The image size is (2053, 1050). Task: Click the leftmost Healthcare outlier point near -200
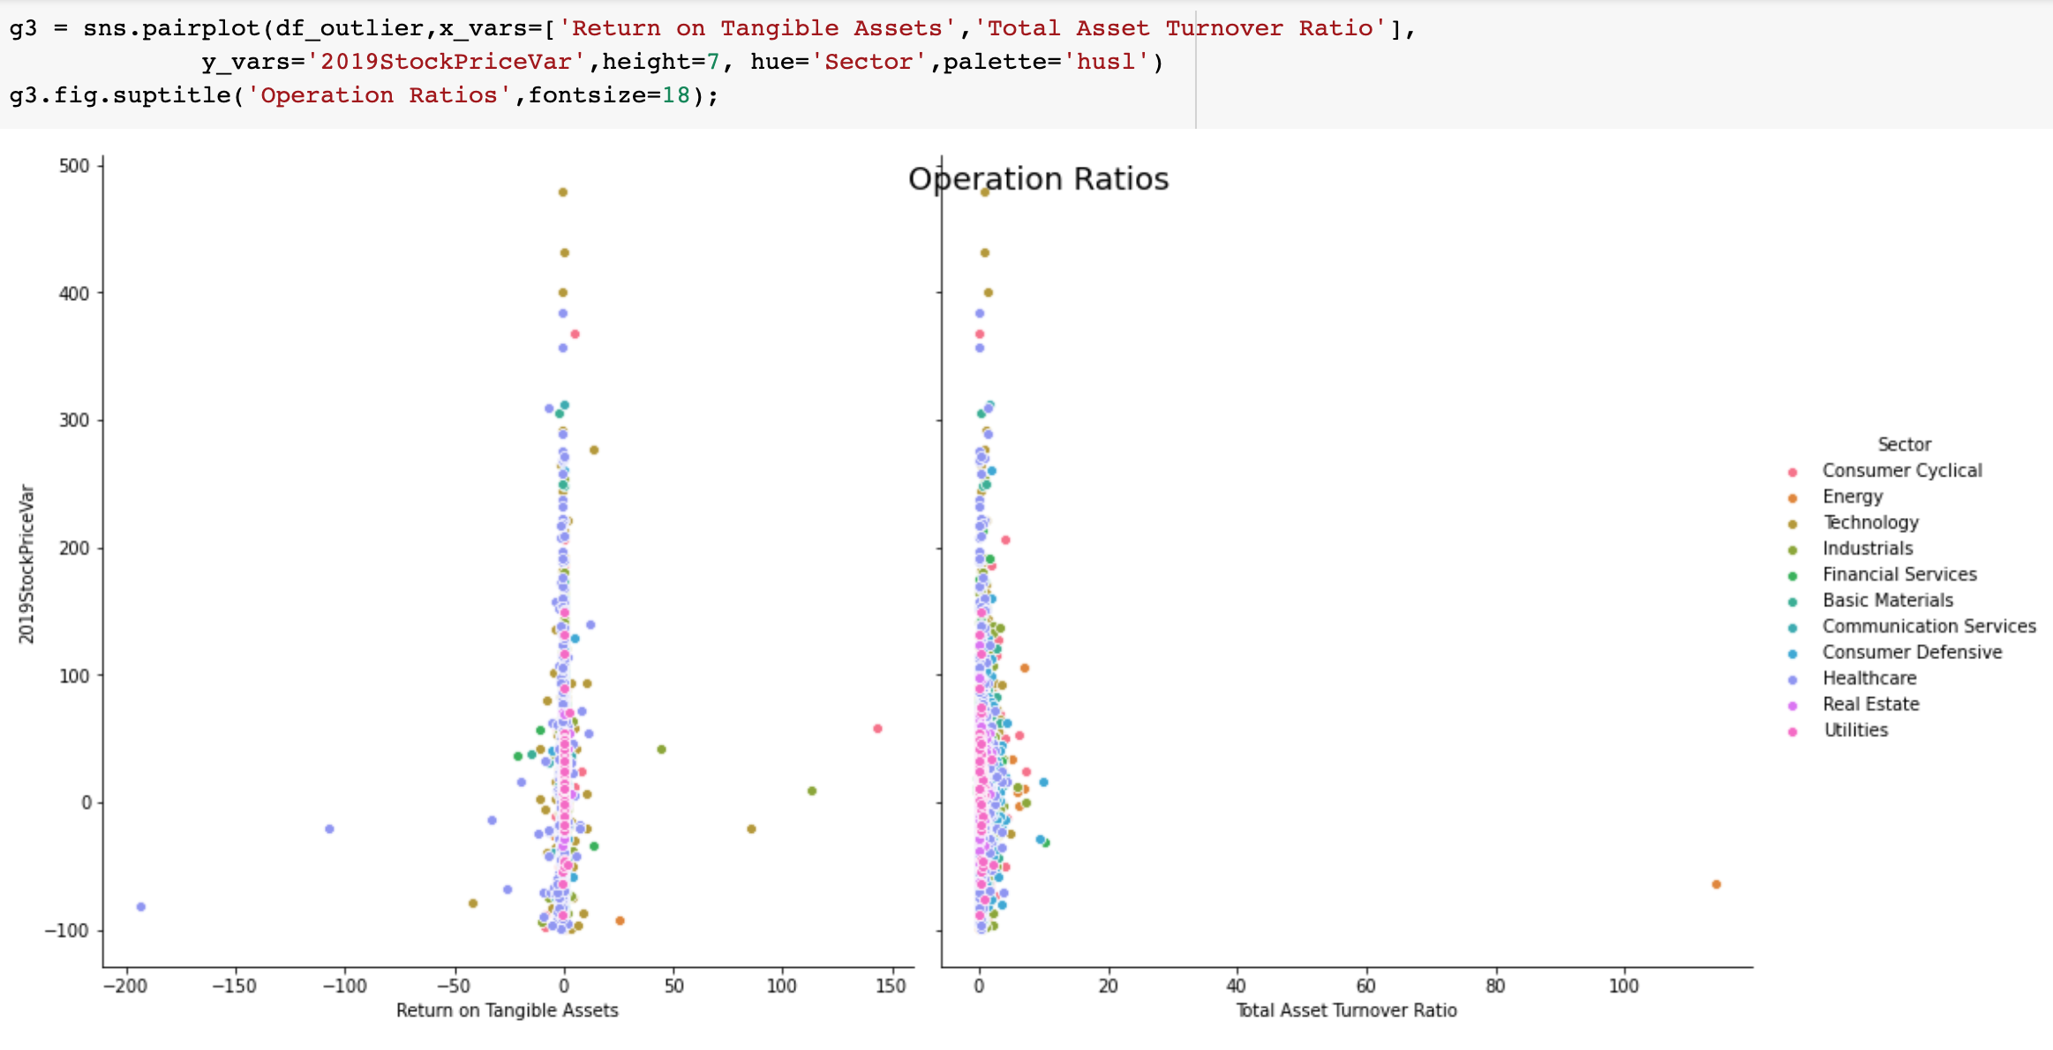click(x=141, y=907)
